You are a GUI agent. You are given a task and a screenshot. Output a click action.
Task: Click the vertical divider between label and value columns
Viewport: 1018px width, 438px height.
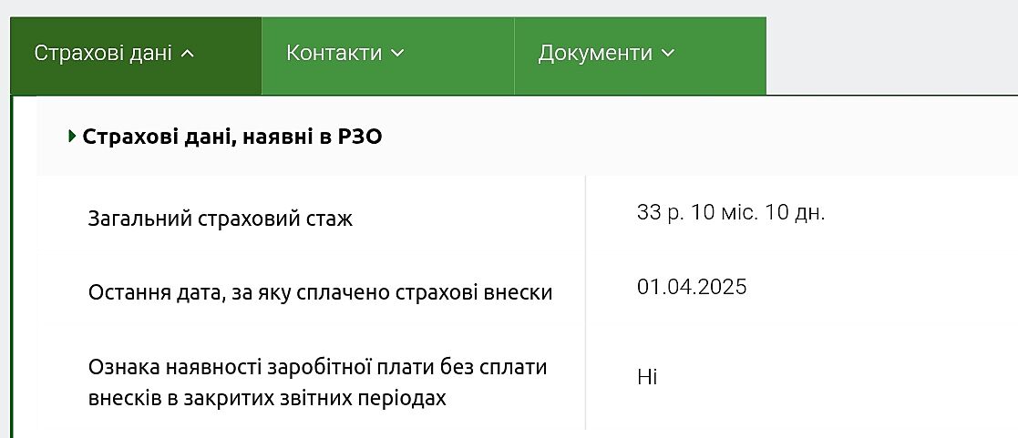click(585, 300)
